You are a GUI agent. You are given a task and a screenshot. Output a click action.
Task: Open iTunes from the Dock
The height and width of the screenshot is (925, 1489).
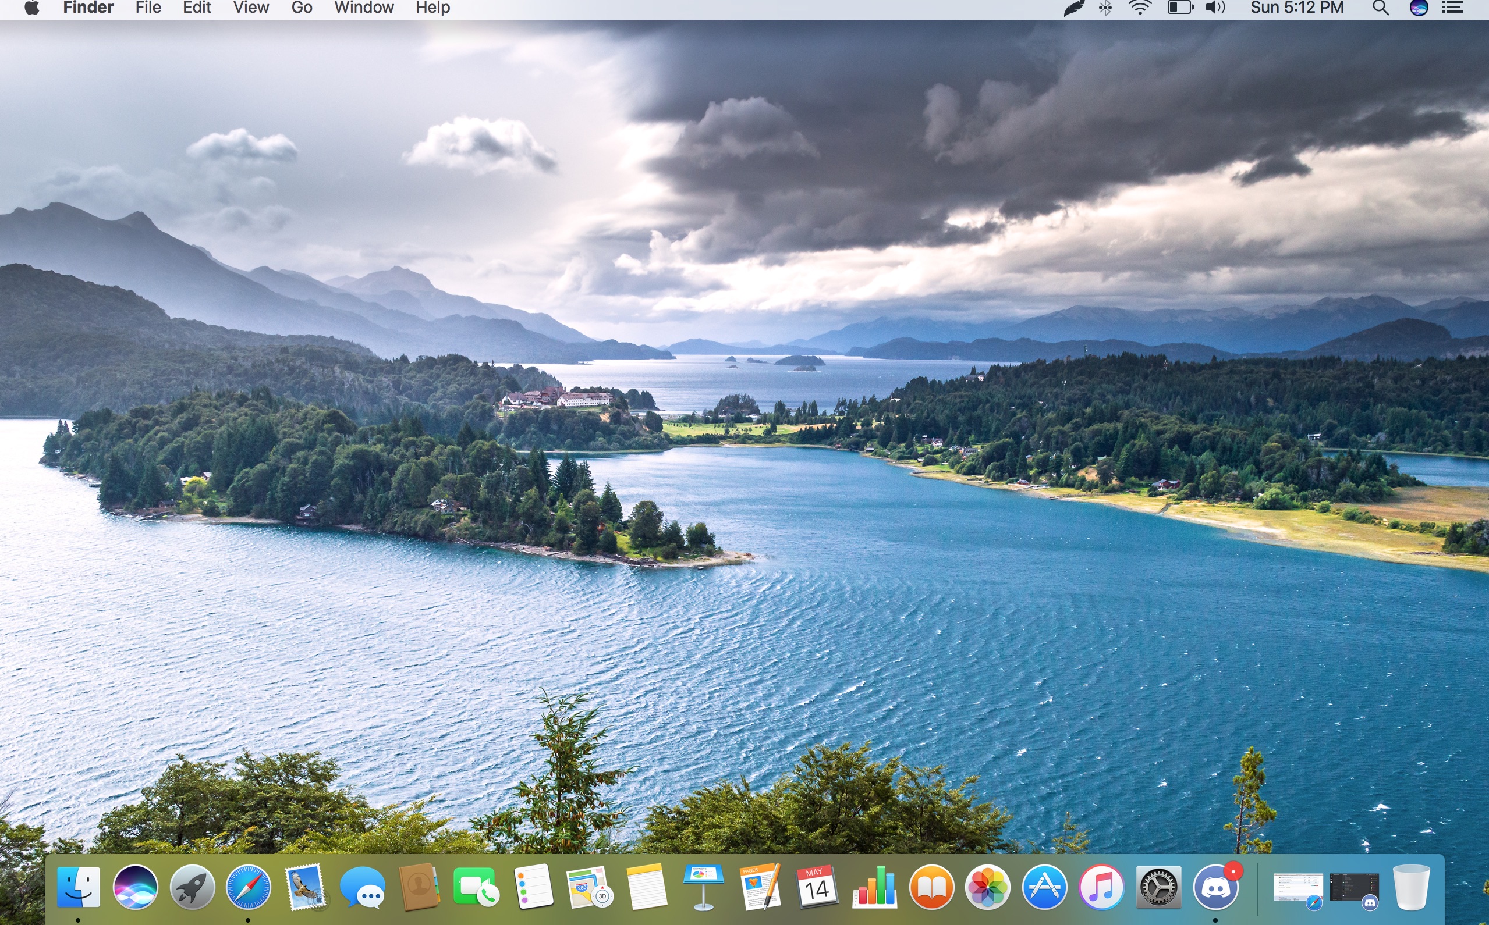pos(1101,887)
